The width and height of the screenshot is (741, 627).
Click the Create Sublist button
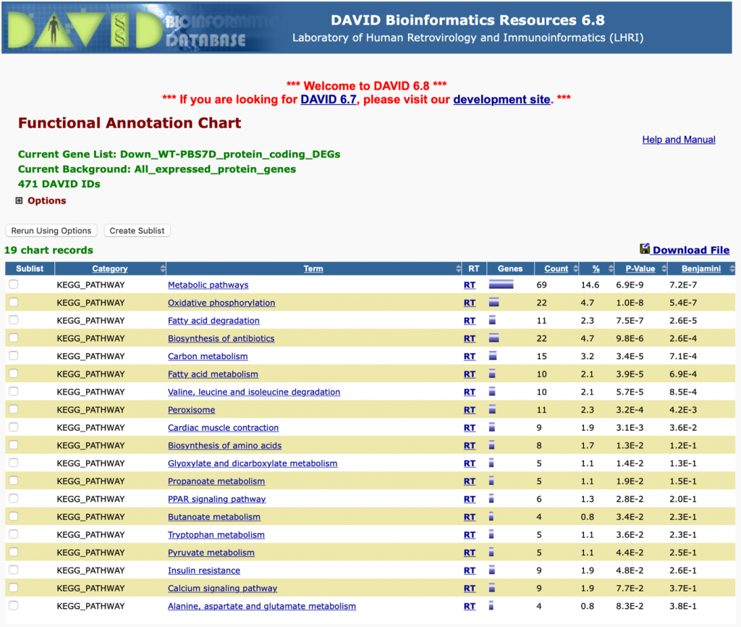pos(137,231)
